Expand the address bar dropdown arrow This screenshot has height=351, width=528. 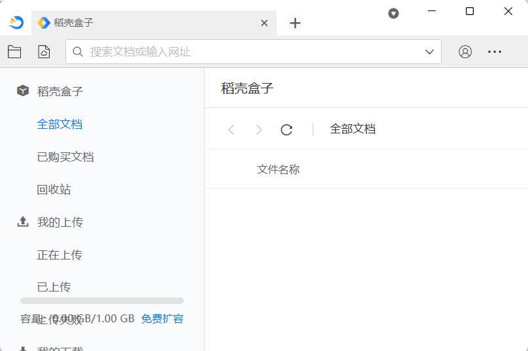pyautogui.click(x=429, y=52)
